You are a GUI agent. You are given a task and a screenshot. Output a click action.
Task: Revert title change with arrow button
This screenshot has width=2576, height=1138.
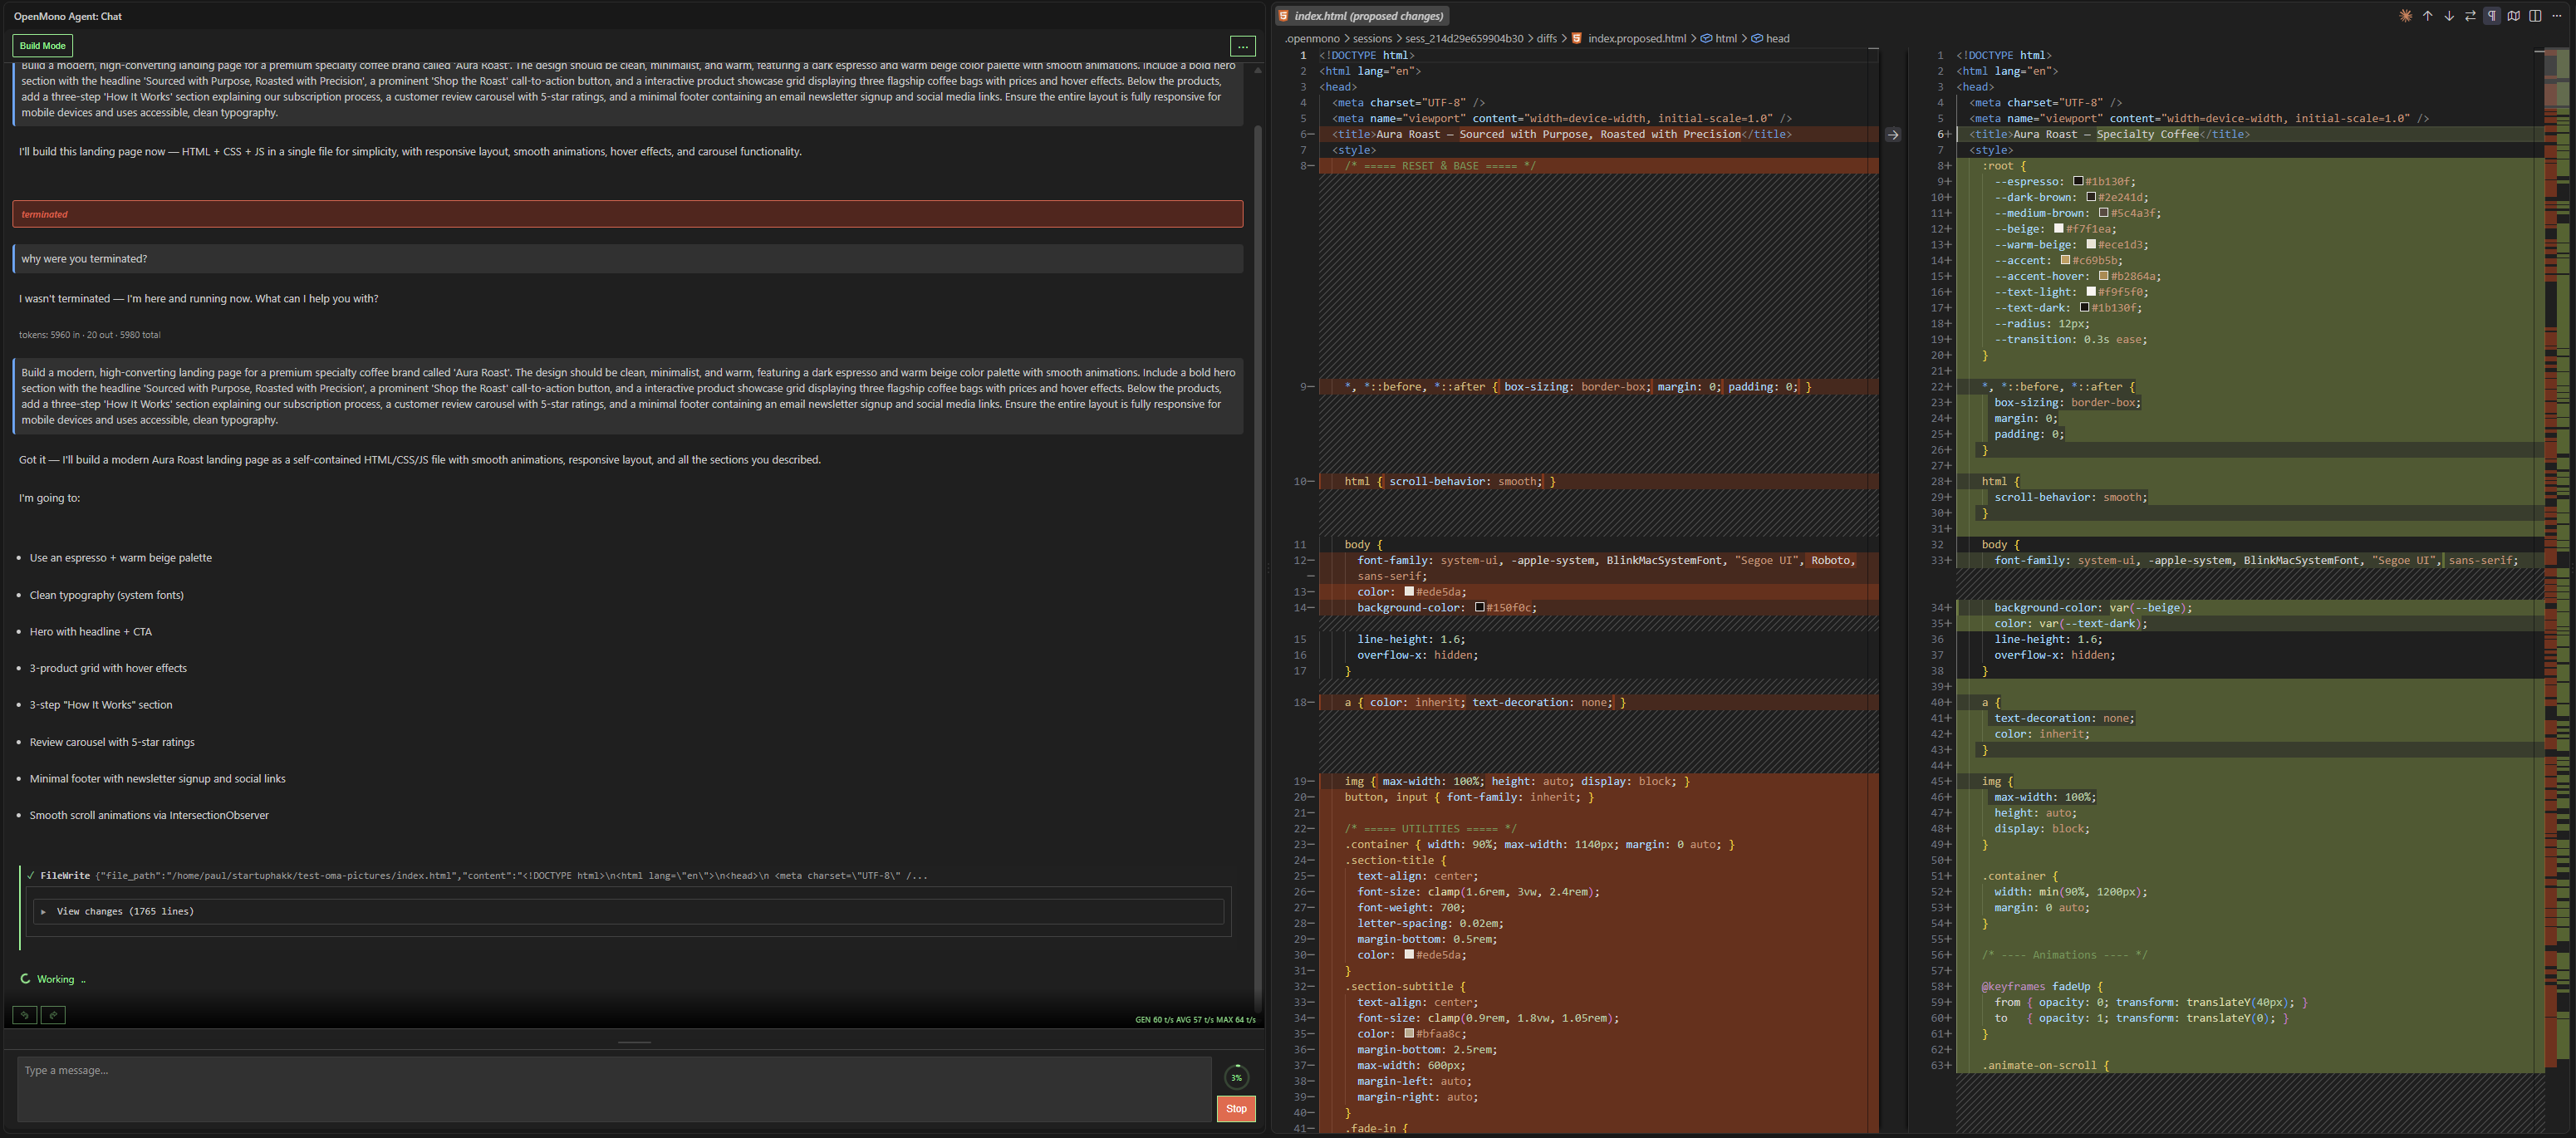[1892, 134]
